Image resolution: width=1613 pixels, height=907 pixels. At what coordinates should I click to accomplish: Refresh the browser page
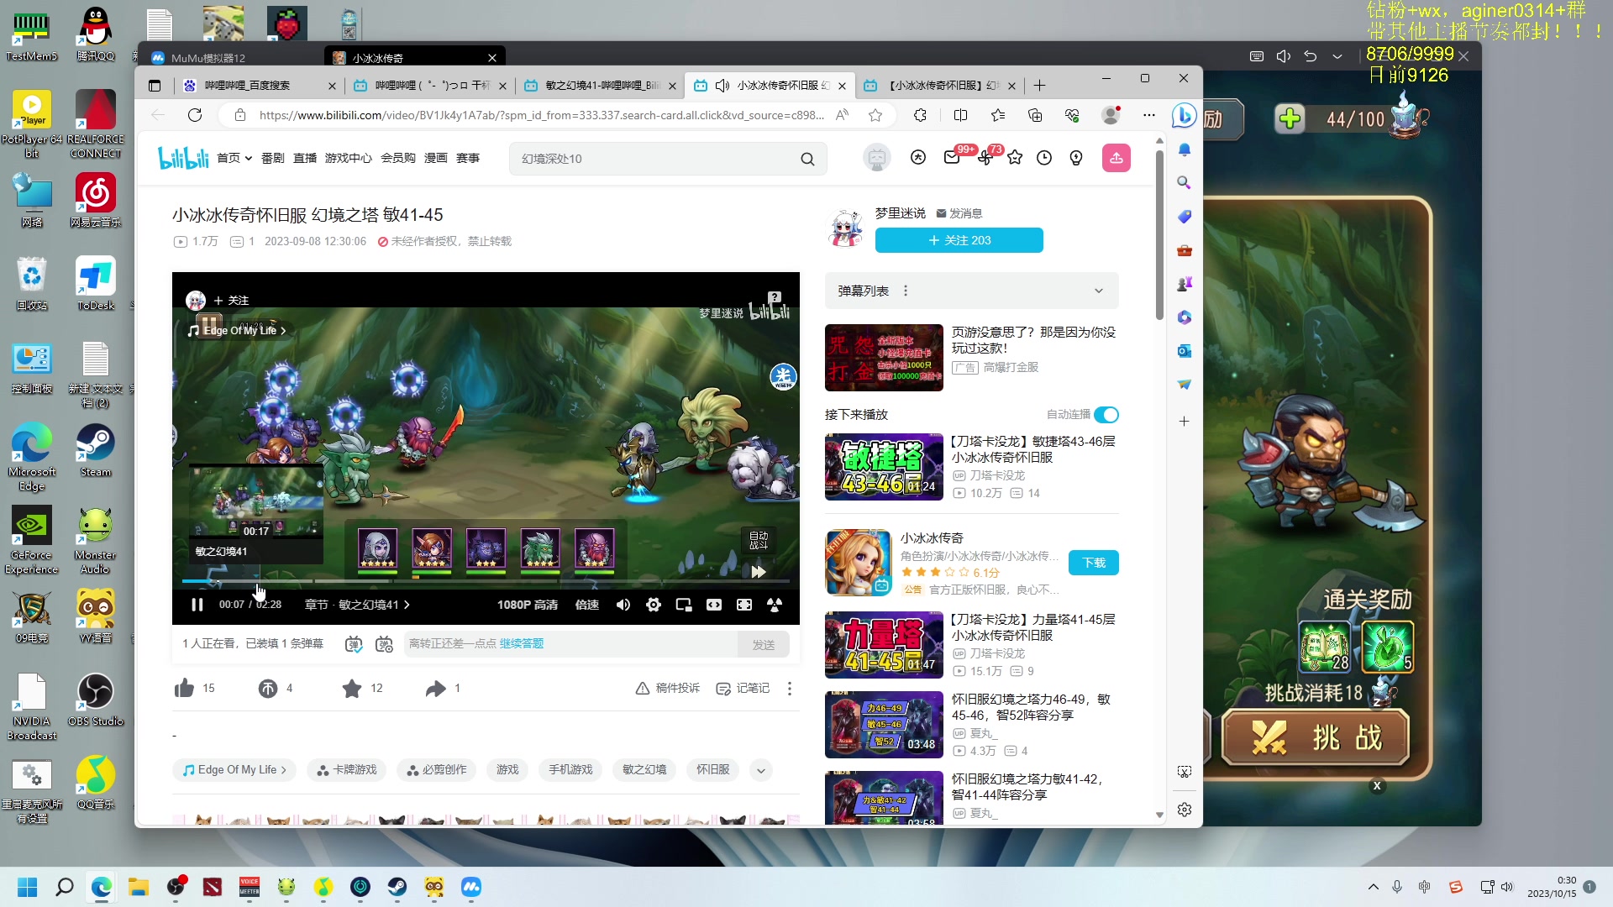pyautogui.click(x=195, y=115)
